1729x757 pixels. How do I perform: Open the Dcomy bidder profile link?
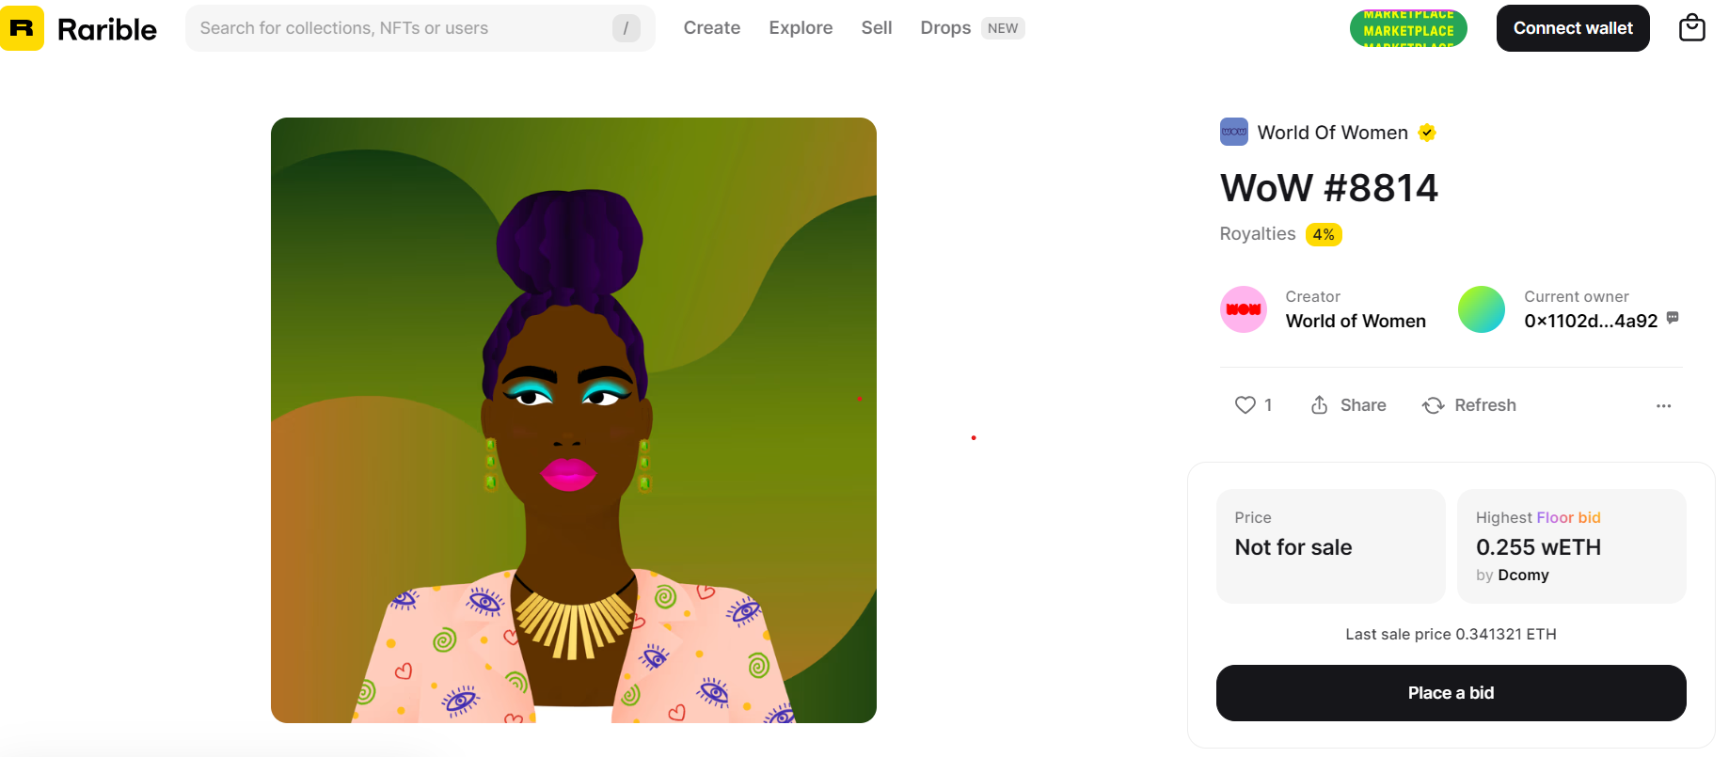pyautogui.click(x=1523, y=576)
